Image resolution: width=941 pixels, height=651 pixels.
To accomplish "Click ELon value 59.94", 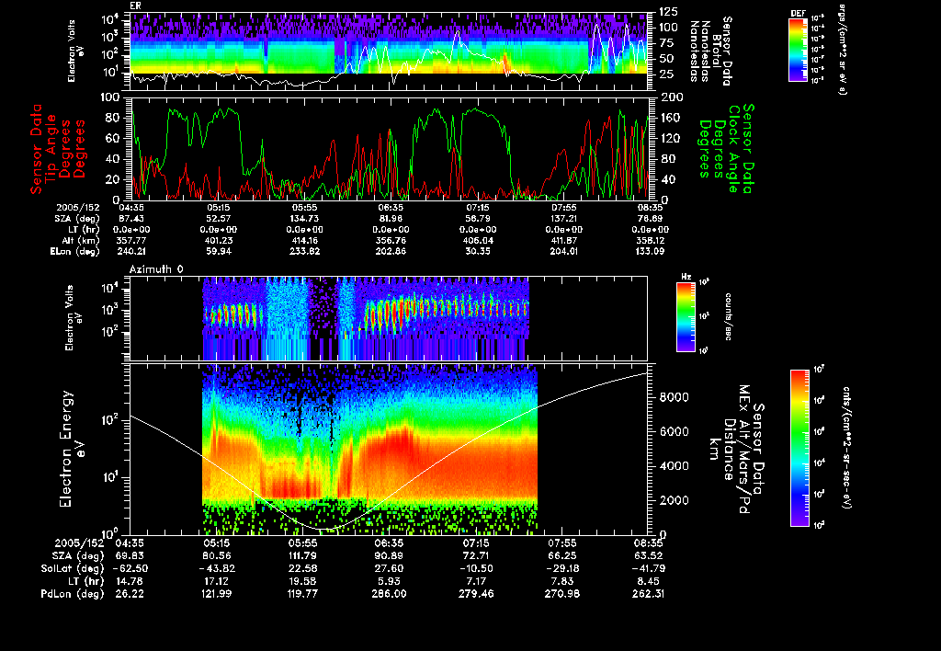I will 218,252.
